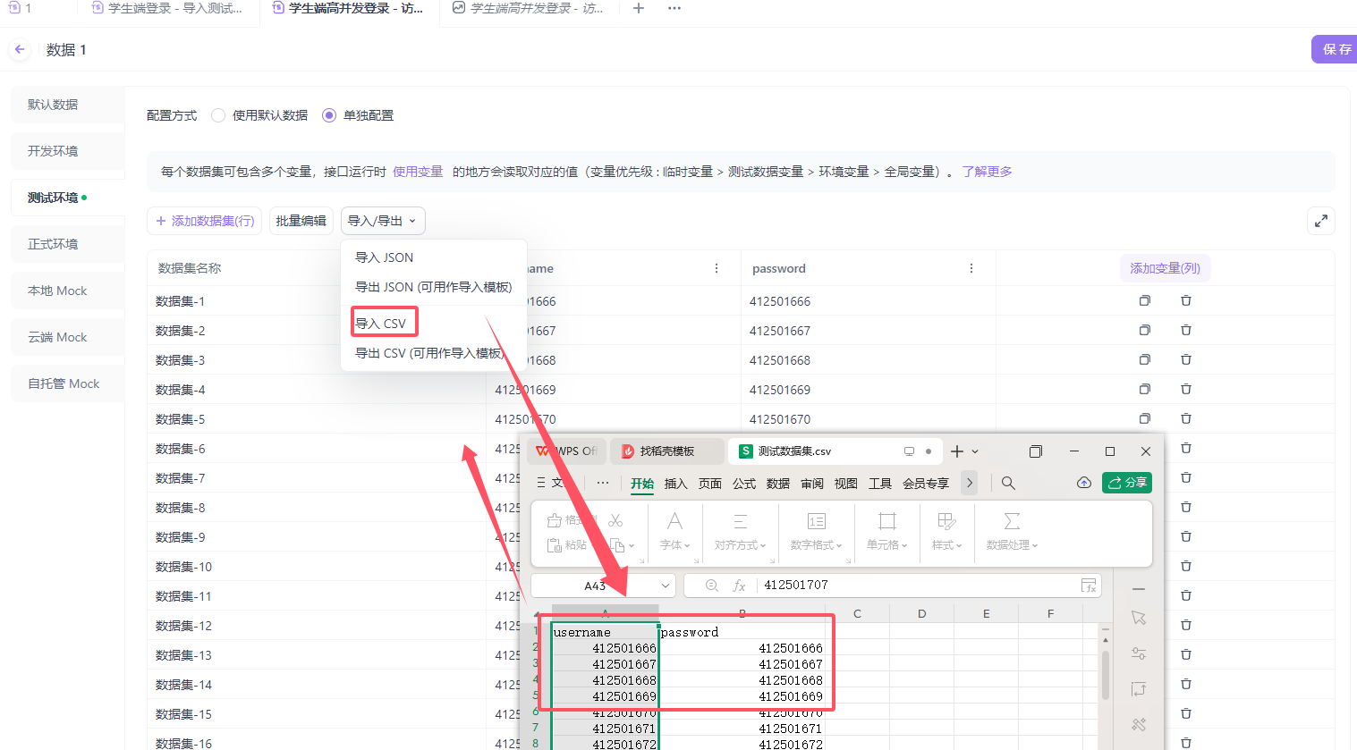Select the 单独配置 radio button

coord(330,115)
